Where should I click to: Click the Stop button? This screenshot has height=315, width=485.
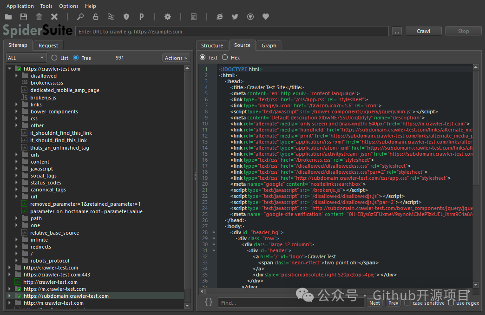pos(463,31)
